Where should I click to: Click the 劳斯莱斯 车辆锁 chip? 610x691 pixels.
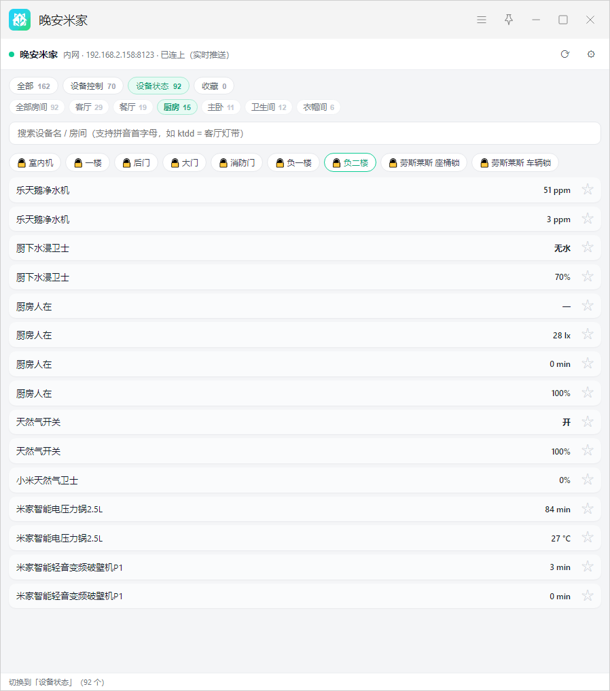(515, 162)
